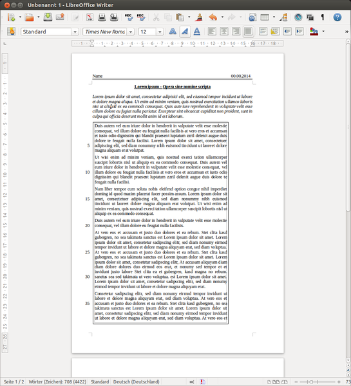Image resolution: width=351 pixels, height=386 pixels.
Task: Click the Times New Roman font name field
Action: [x=105, y=32]
